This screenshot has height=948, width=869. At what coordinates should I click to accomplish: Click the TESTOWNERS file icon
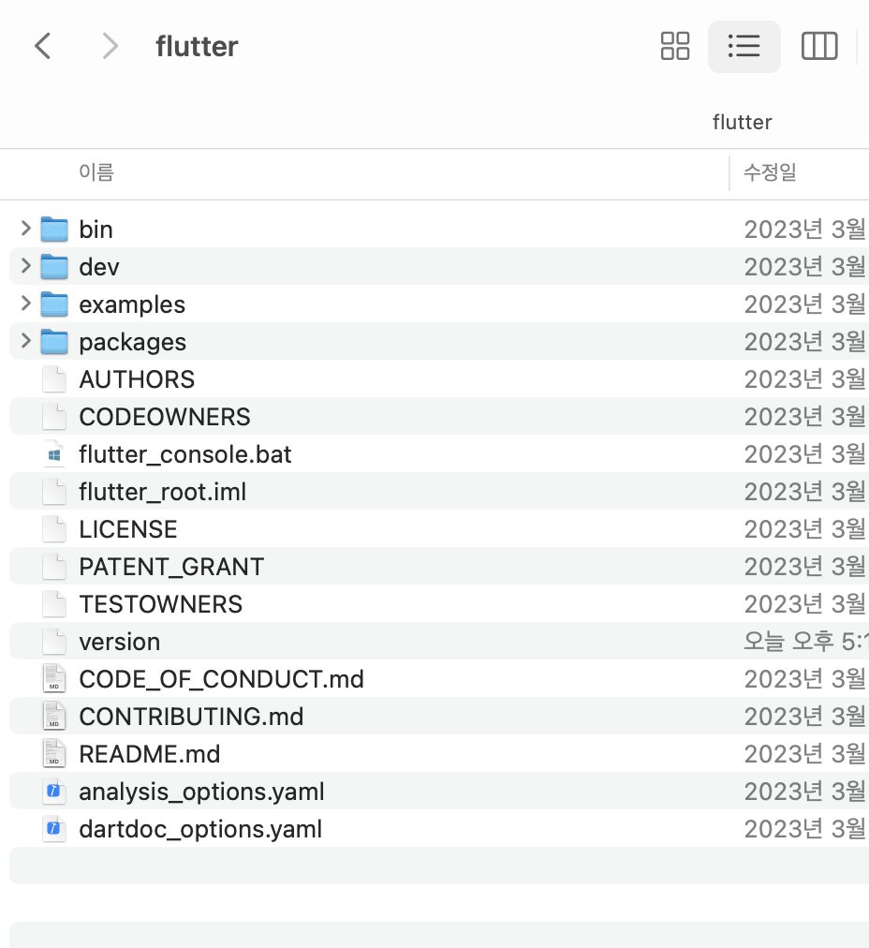click(x=54, y=604)
